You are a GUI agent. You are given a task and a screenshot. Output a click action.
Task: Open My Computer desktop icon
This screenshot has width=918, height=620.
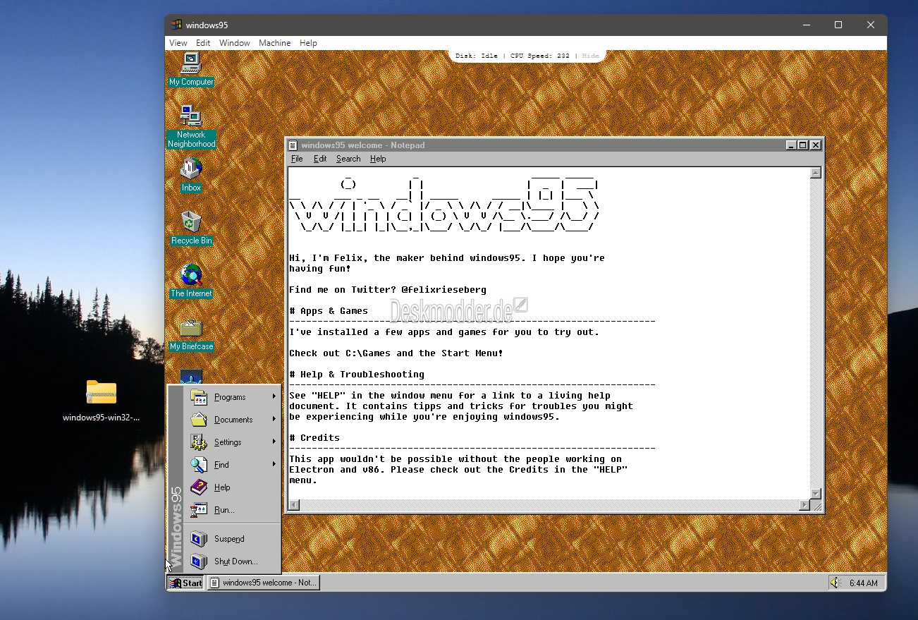[191, 69]
